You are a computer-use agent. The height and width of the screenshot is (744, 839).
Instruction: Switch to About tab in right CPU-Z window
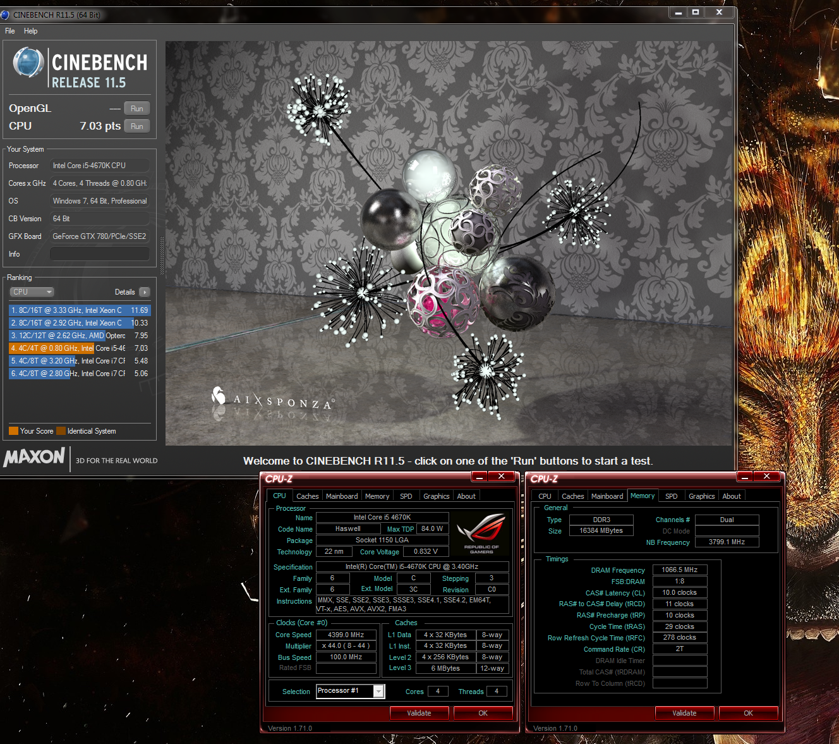pyautogui.click(x=732, y=496)
